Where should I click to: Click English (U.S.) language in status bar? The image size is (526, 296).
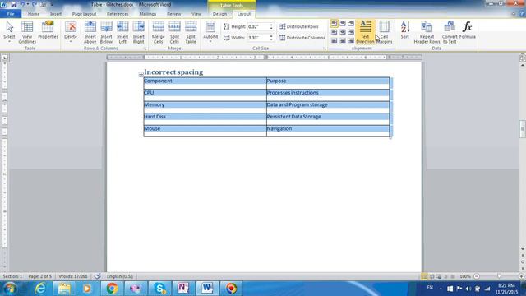click(120, 276)
